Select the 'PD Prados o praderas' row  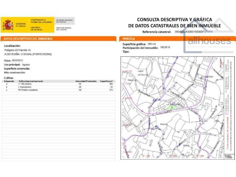coord(58,90)
